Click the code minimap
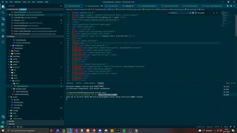Image resolution: width=237 pixels, height=133 pixels. pos(228,19)
